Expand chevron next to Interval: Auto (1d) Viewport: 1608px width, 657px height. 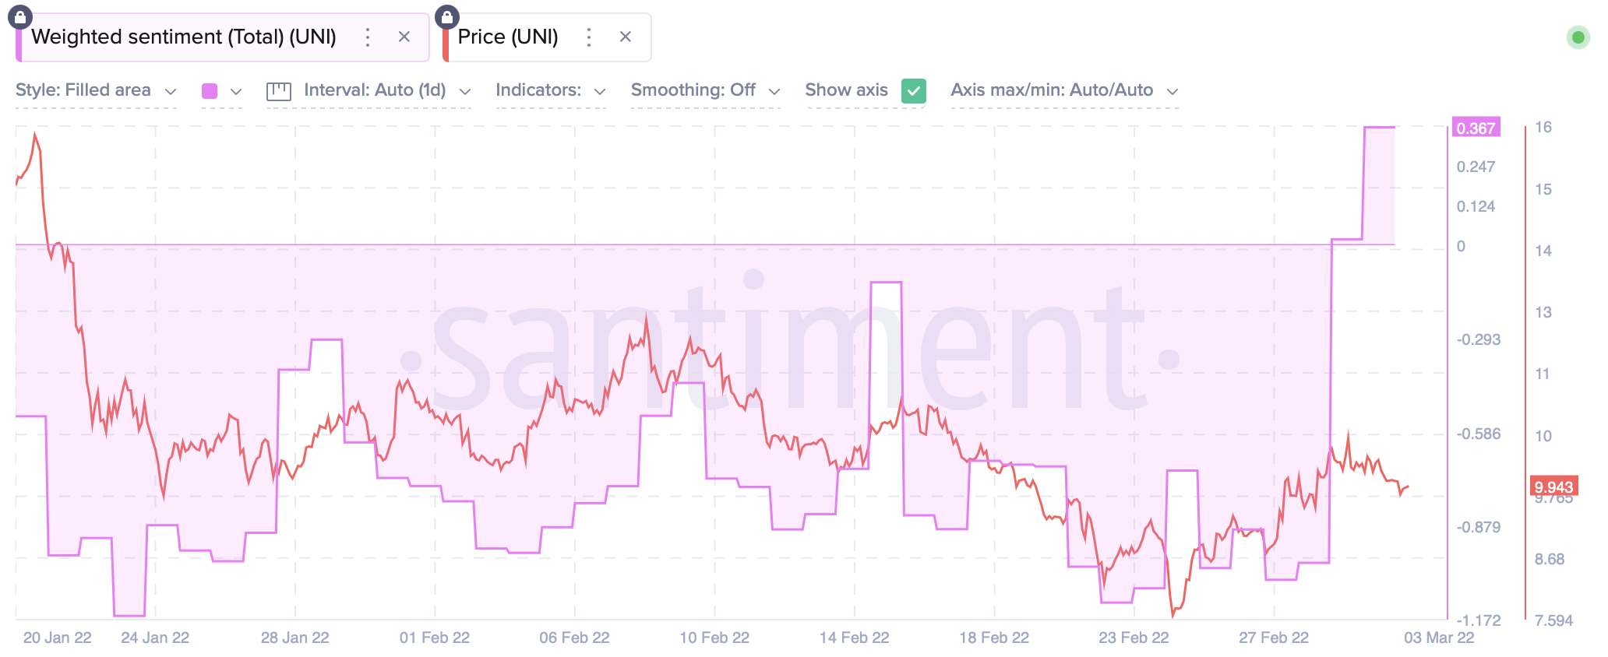(465, 92)
